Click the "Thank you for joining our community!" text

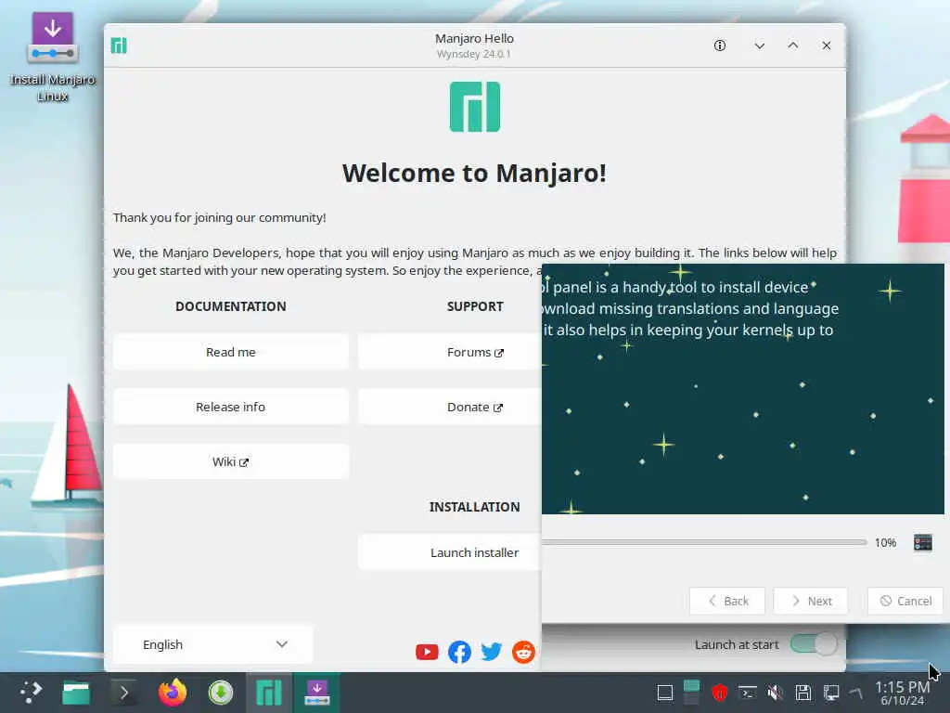tap(219, 217)
